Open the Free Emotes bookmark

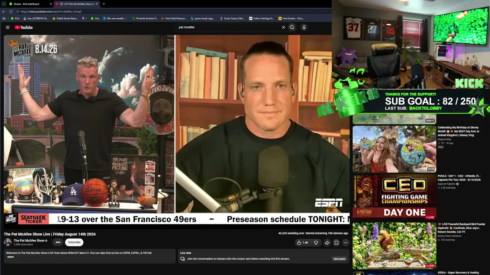point(291,18)
